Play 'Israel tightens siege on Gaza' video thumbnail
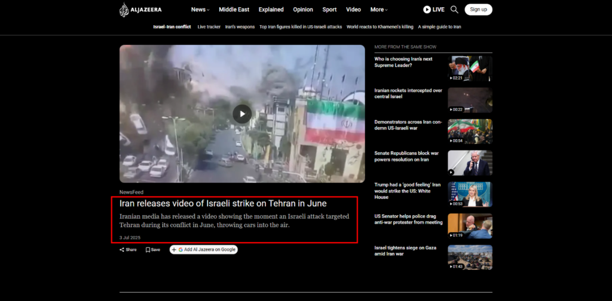The image size is (612, 301). pos(470,257)
